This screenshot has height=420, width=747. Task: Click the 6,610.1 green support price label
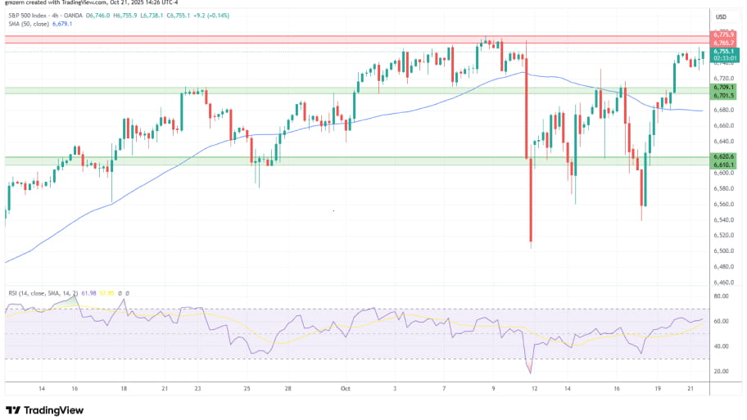tap(723, 165)
